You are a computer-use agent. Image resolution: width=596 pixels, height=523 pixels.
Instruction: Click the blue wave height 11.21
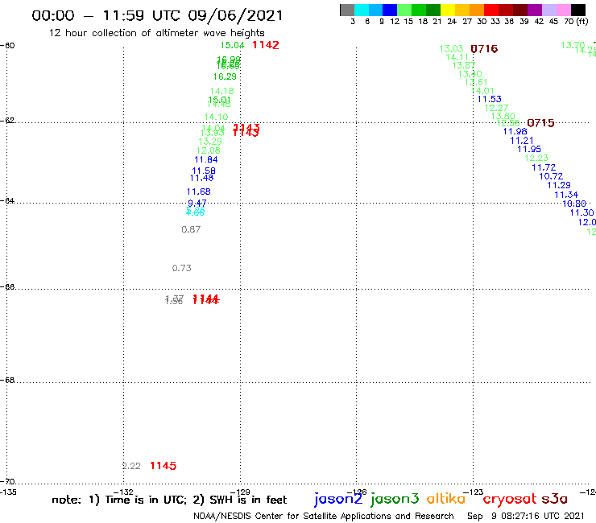(522, 141)
